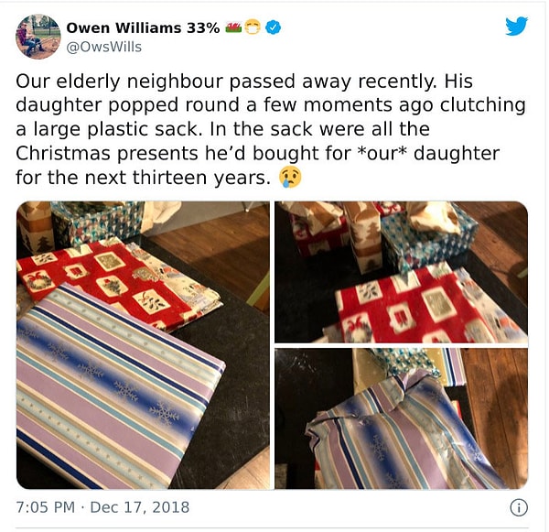Click Owen Williams' profile avatar
Viewport: 549px width, 532px height.
click(38, 37)
